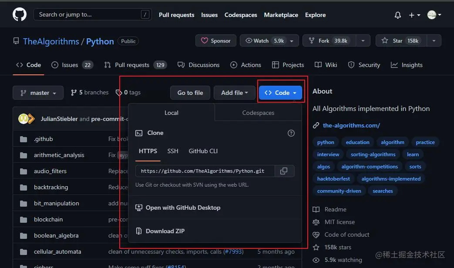Open the .github folder
This screenshot has width=454, height=268.
tap(44, 139)
